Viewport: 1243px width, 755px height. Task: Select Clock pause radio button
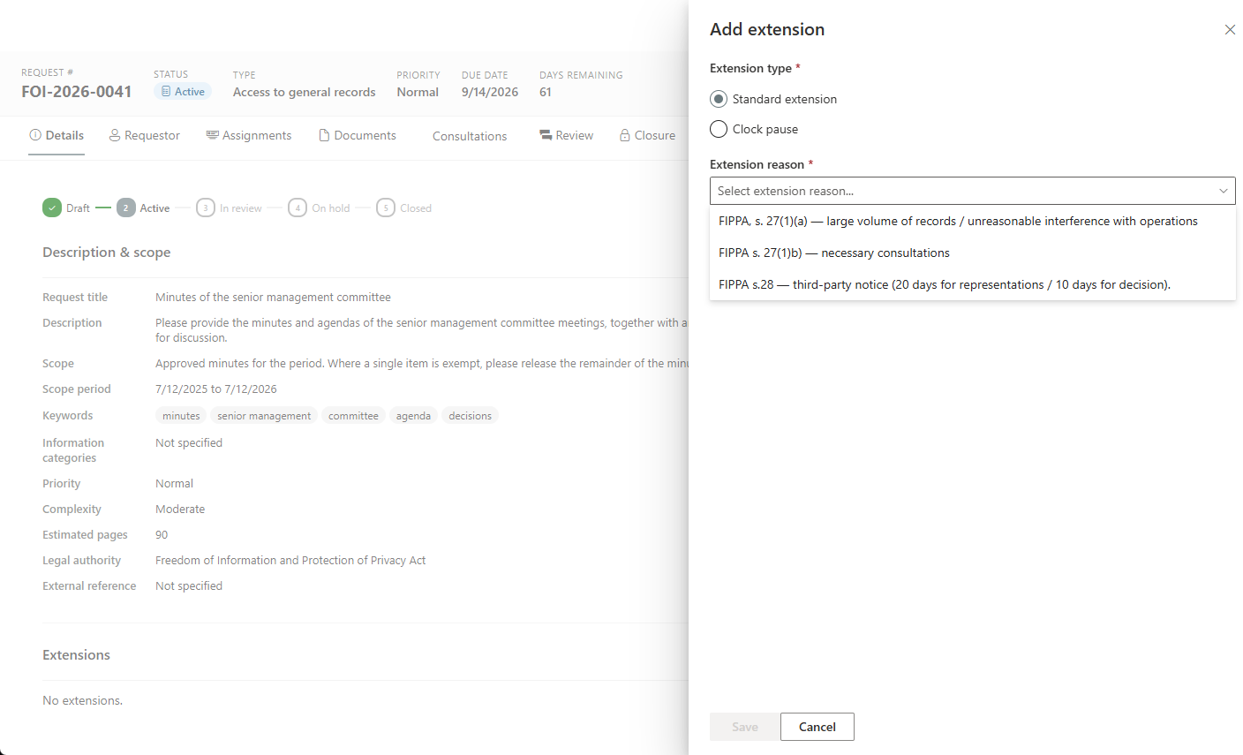pos(719,129)
